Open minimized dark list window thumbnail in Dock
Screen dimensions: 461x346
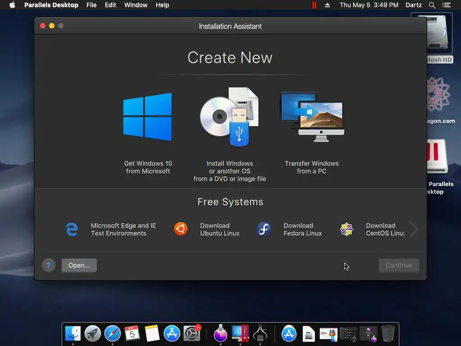tap(348, 334)
